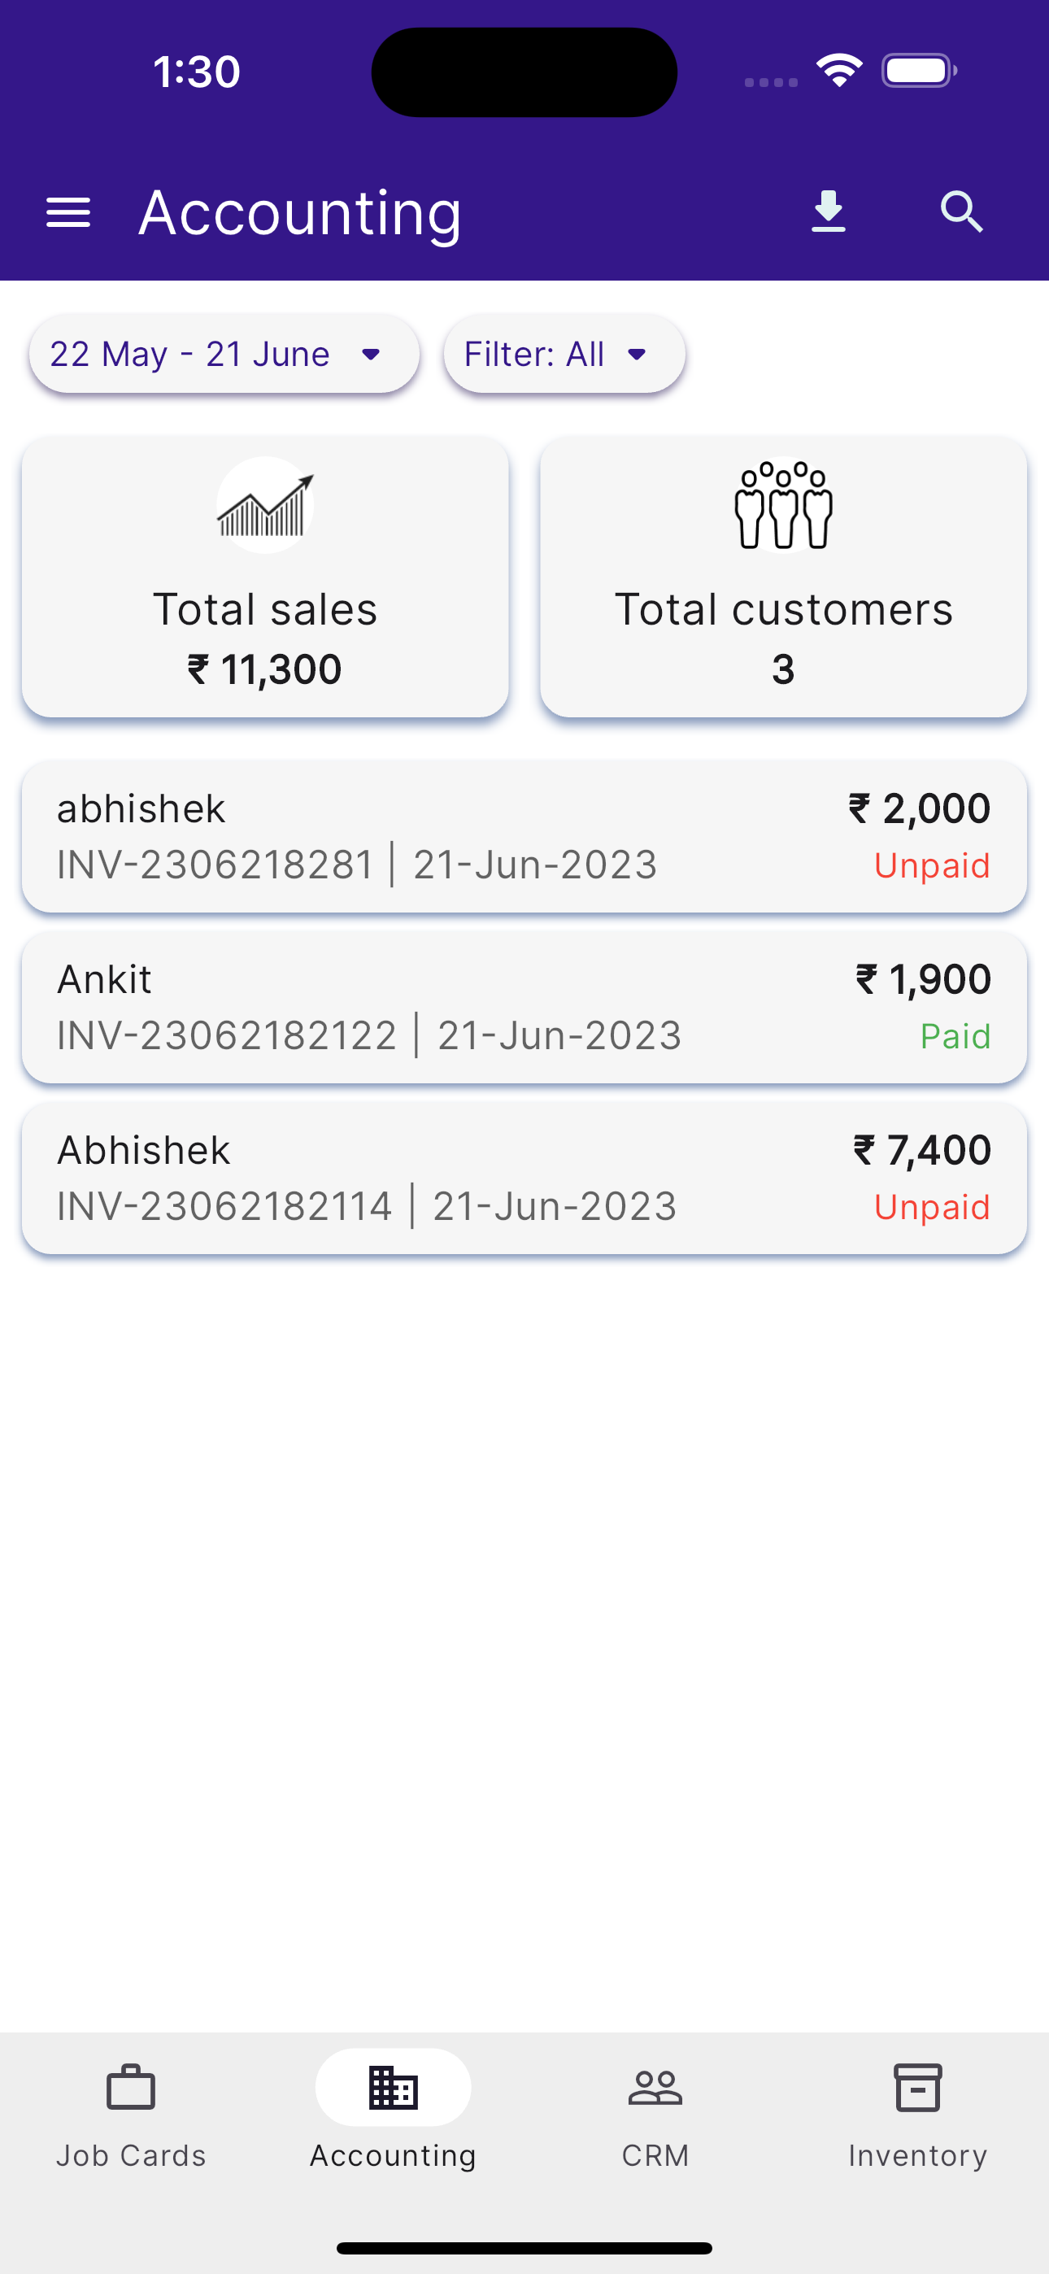Open the hamburger navigation menu
The width and height of the screenshot is (1049, 2274).
tap(68, 213)
